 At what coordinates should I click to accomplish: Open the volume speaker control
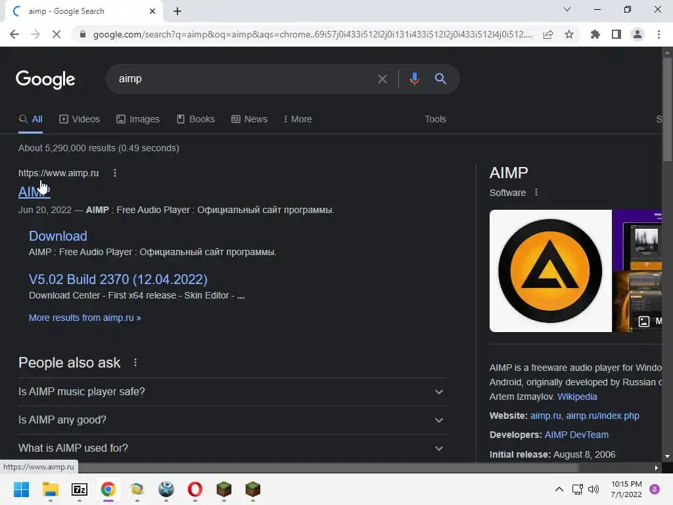593,489
